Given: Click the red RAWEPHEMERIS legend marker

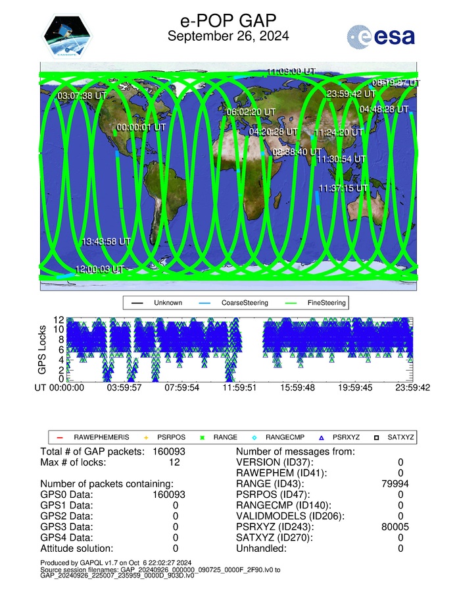Looking at the screenshot, I should pos(59,437).
